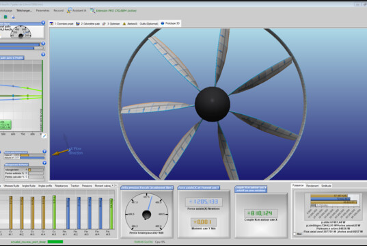The width and height of the screenshot is (367, 246).
Task: Click the Assistant IA text button
Action: coord(79,10)
